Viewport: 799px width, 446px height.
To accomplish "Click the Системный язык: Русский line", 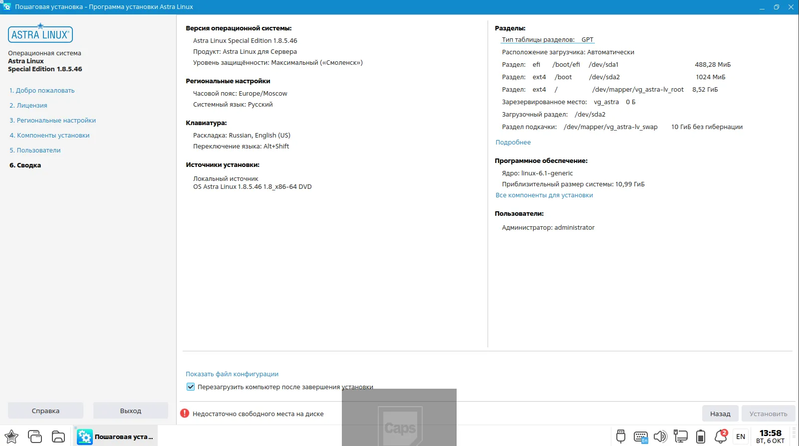I will point(233,104).
